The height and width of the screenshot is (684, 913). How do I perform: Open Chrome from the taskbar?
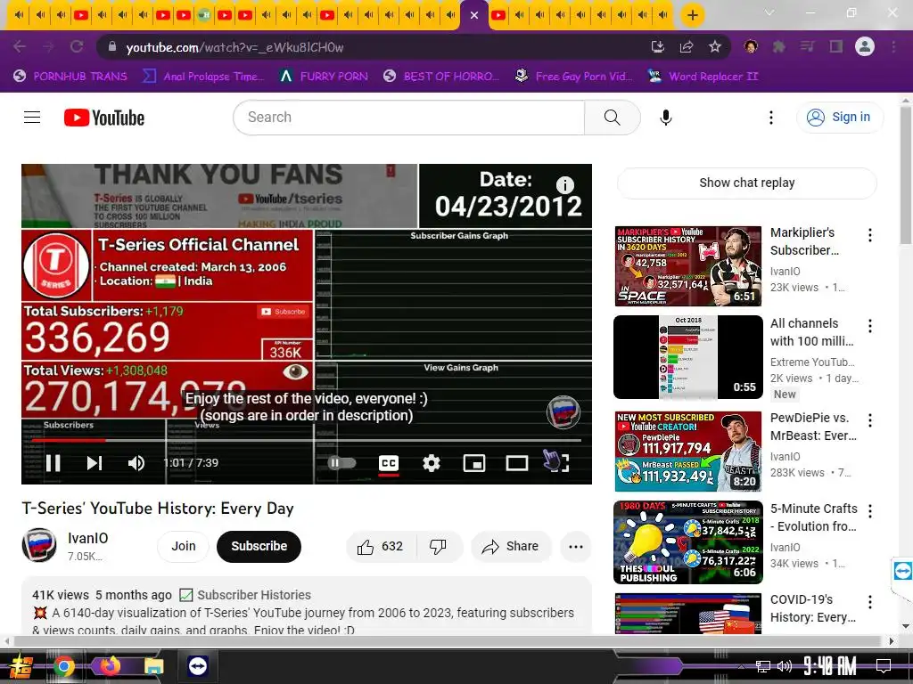[x=64, y=666]
